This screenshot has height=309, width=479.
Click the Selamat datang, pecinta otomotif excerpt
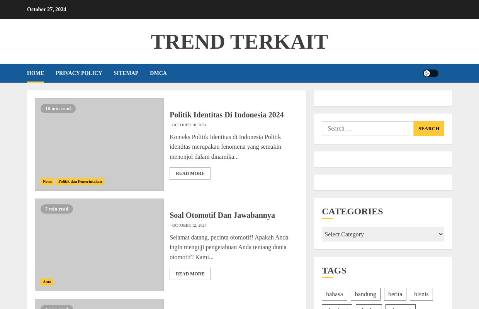click(x=230, y=247)
